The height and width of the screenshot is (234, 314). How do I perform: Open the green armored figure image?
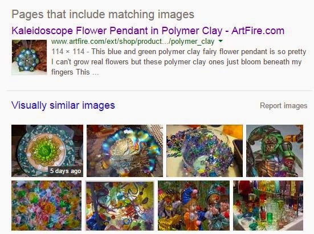click(275, 151)
